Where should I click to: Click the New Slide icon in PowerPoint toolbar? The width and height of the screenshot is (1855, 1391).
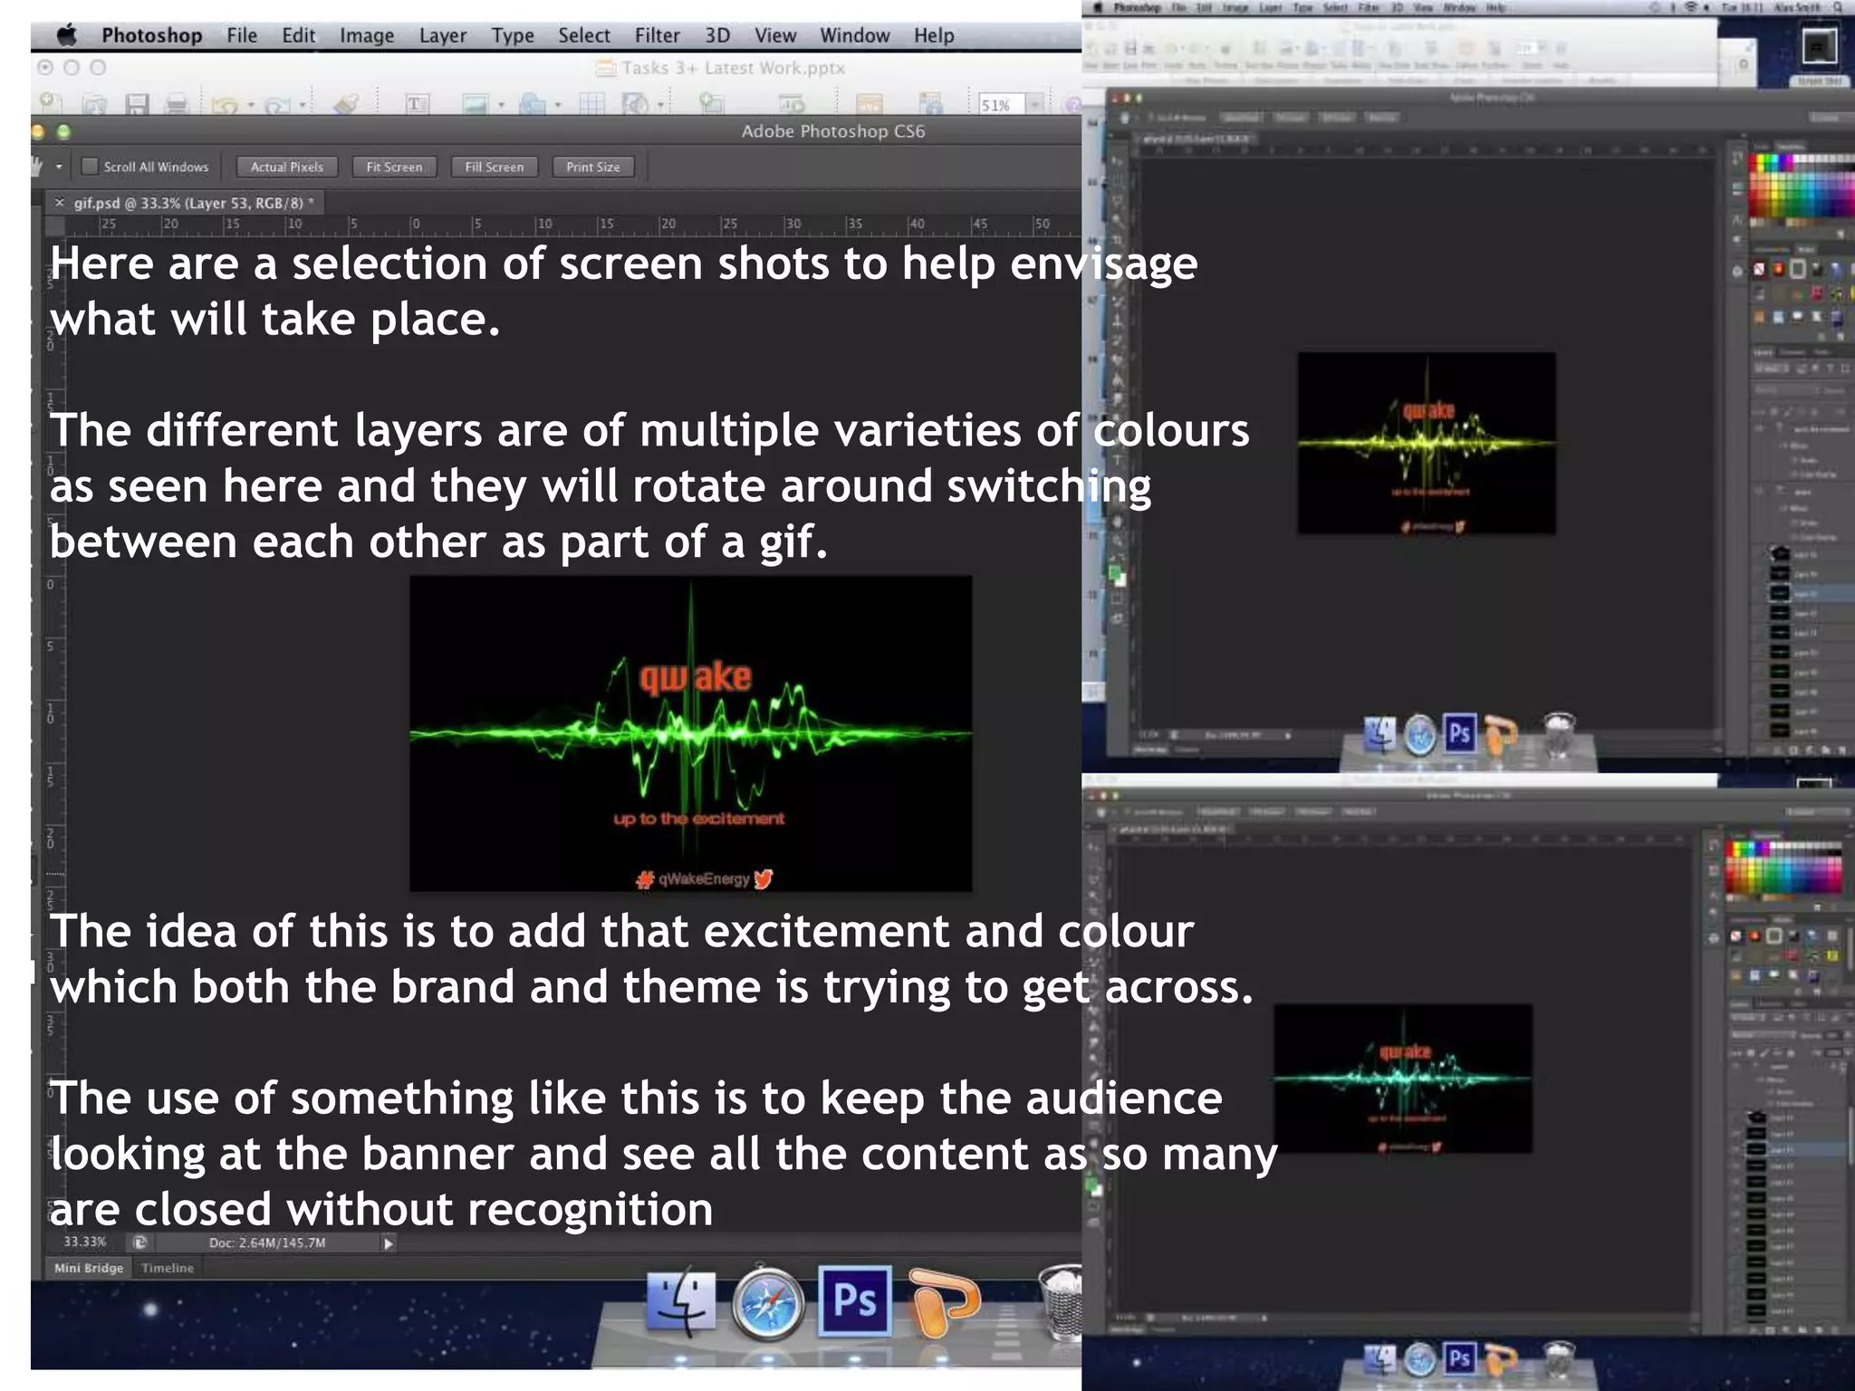click(711, 104)
